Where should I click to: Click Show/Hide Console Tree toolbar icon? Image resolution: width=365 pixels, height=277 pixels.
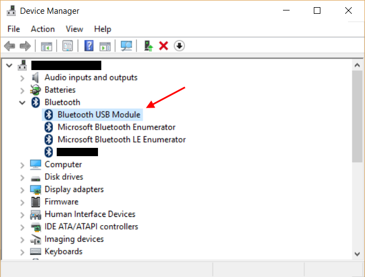[x=47, y=46]
